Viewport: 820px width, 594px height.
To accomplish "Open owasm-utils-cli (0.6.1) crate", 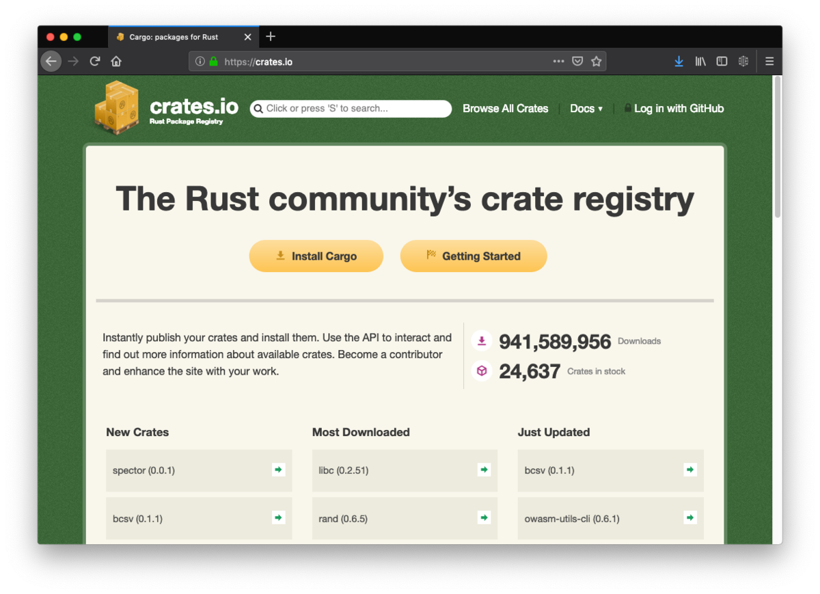I will (x=611, y=518).
